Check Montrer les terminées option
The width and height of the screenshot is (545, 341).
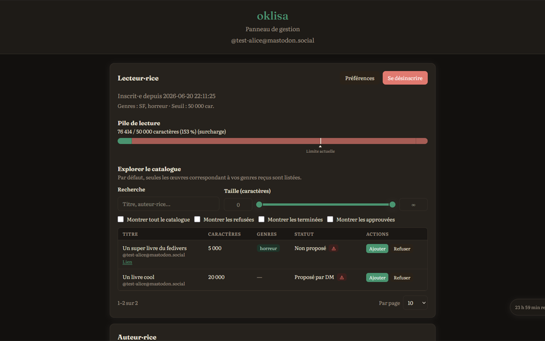262,219
